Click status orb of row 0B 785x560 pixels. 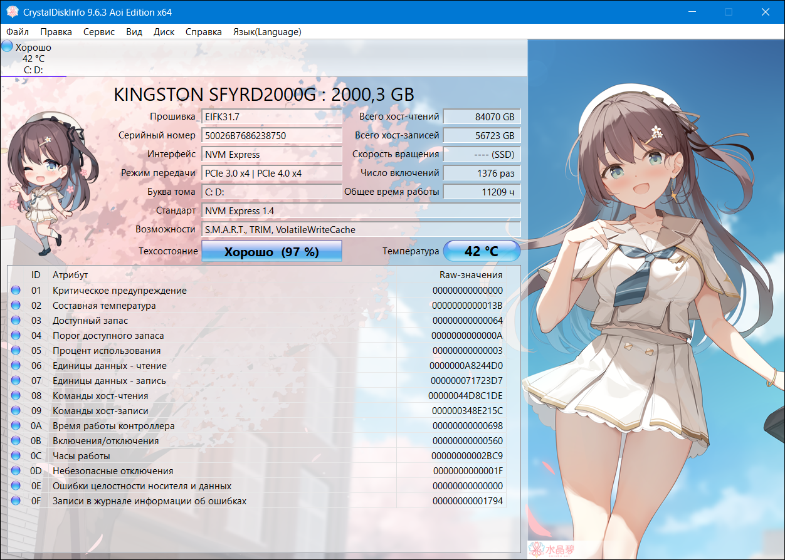coord(16,440)
